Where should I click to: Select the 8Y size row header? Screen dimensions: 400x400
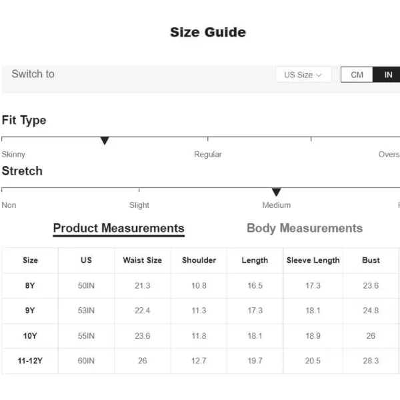pyautogui.click(x=30, y=285)
